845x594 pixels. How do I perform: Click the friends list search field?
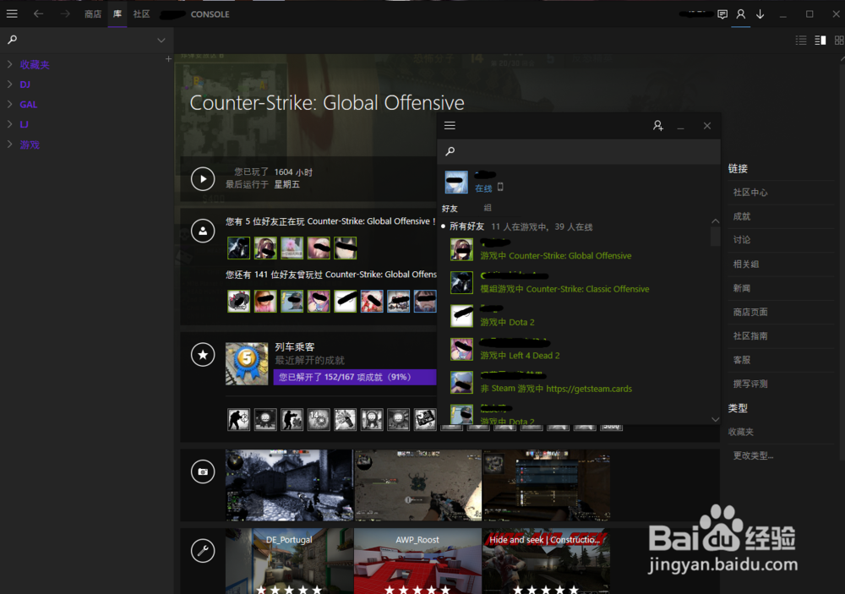tap(579, 151)
